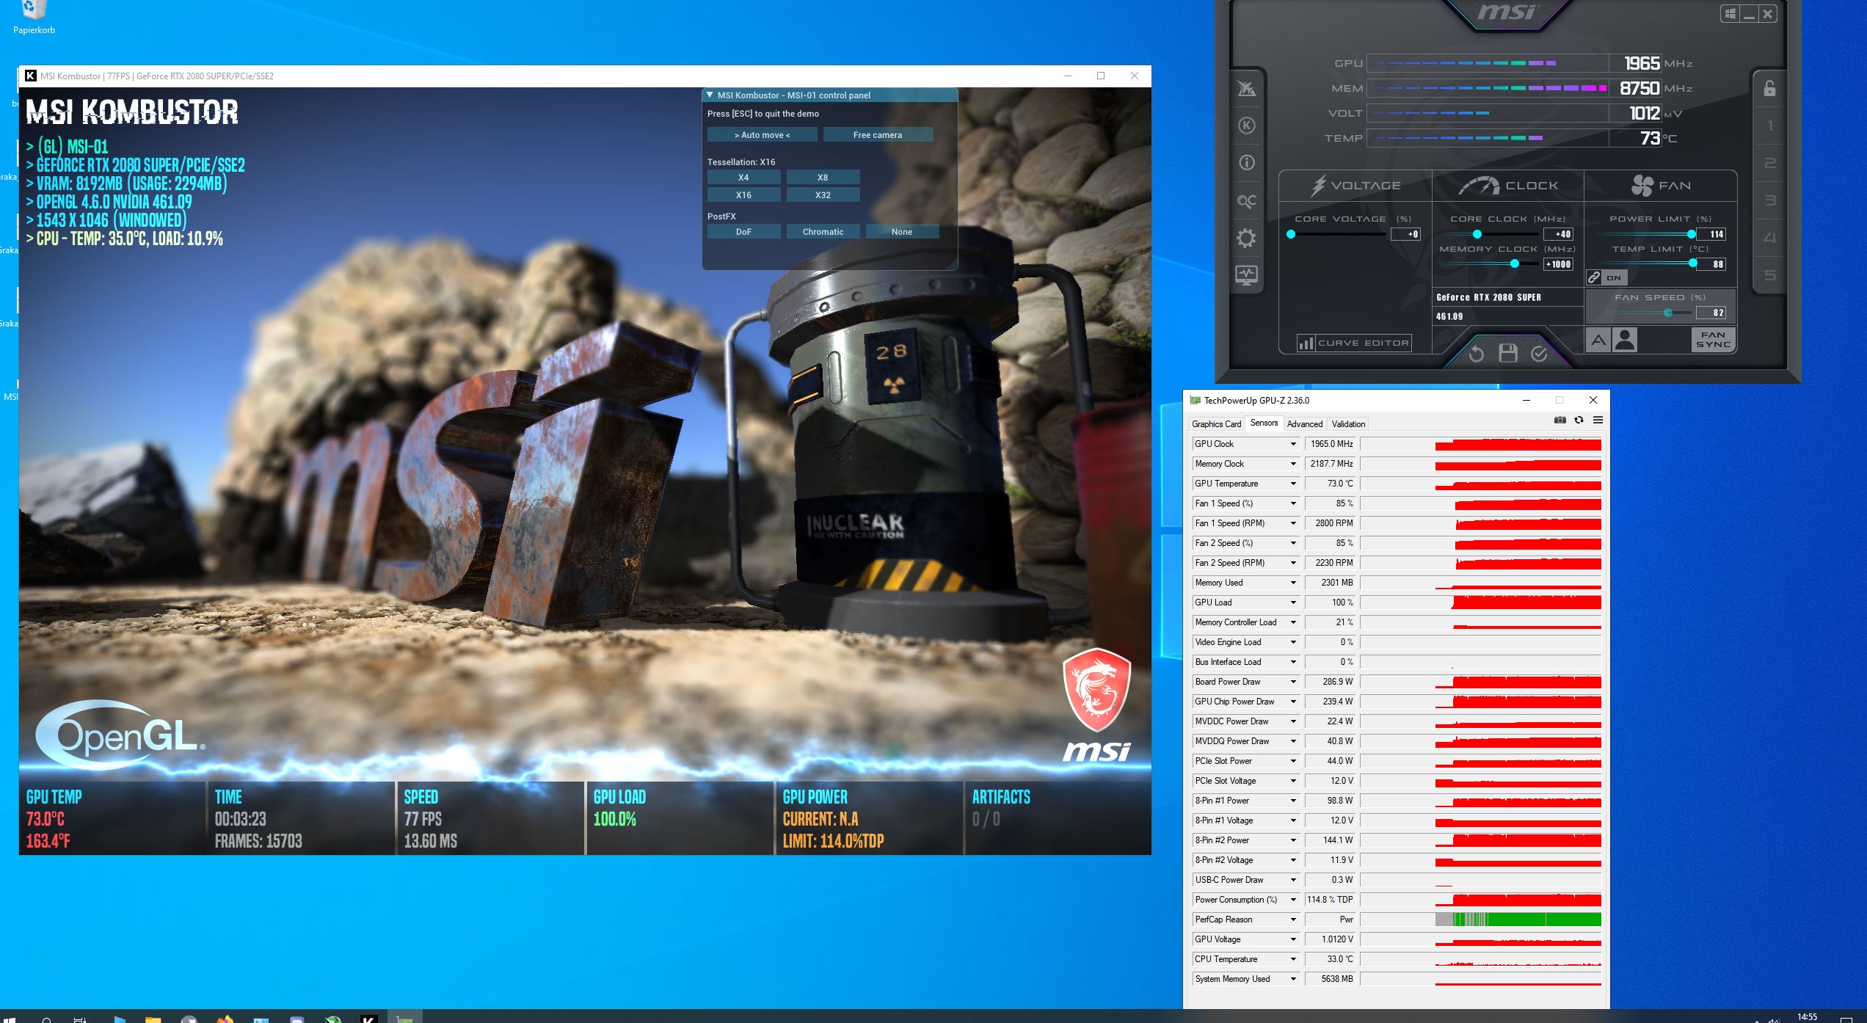This screenshot has width=1867, height=1023.
Task: Click the Kombustor K icon in the window title bar
Action: (31, 76)
